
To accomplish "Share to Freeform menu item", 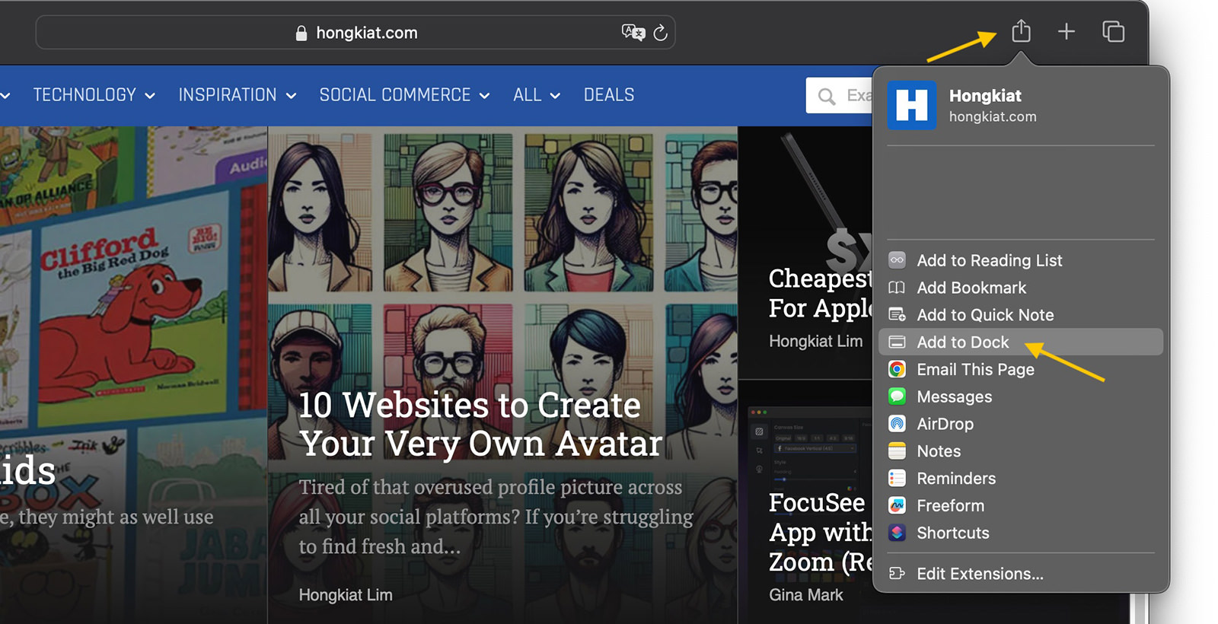I will 1020,505.
